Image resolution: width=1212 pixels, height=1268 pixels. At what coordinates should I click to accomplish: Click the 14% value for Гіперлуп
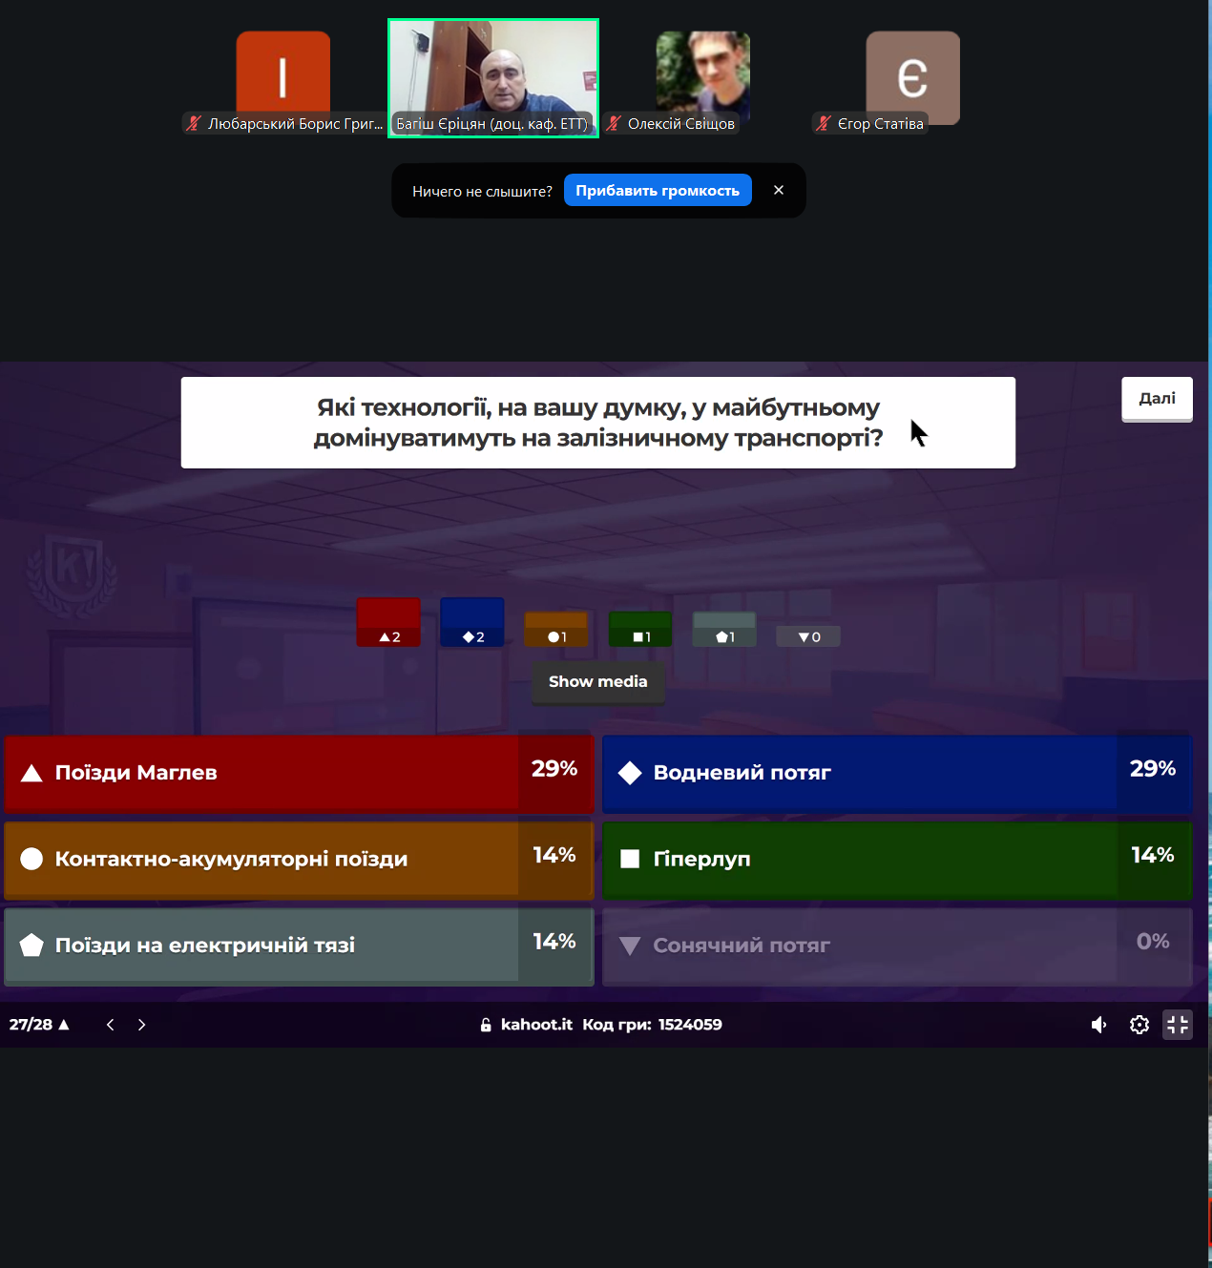pyautogui.click(x=1153, y=855)
